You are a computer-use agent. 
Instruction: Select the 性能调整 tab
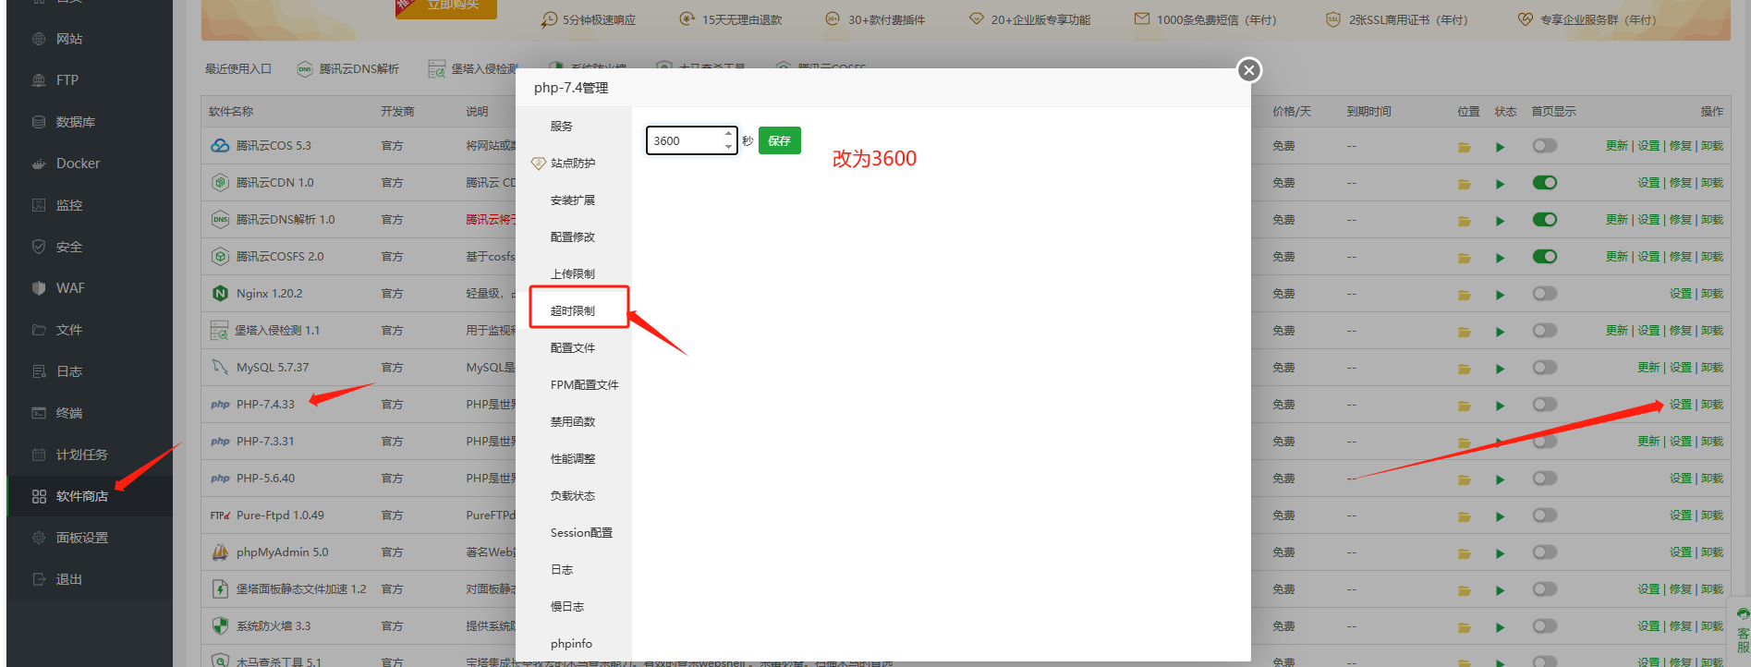tap(573, 459)
